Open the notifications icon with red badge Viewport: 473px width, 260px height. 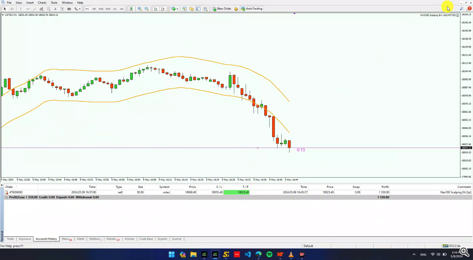(469, 9)
